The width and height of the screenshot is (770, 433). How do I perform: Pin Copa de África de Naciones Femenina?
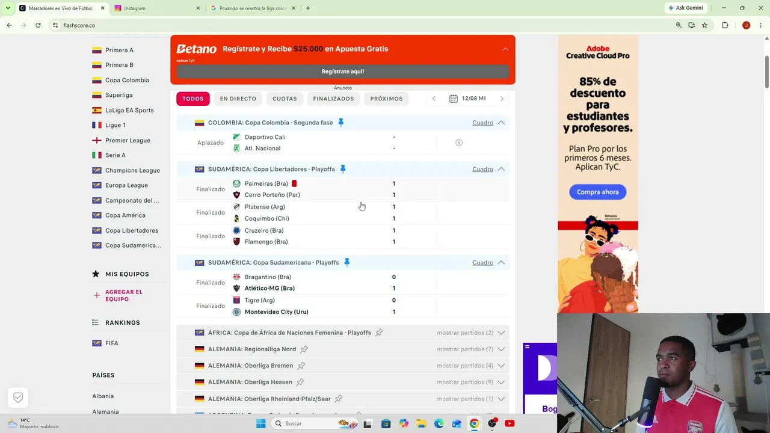(x=379, y=333)
